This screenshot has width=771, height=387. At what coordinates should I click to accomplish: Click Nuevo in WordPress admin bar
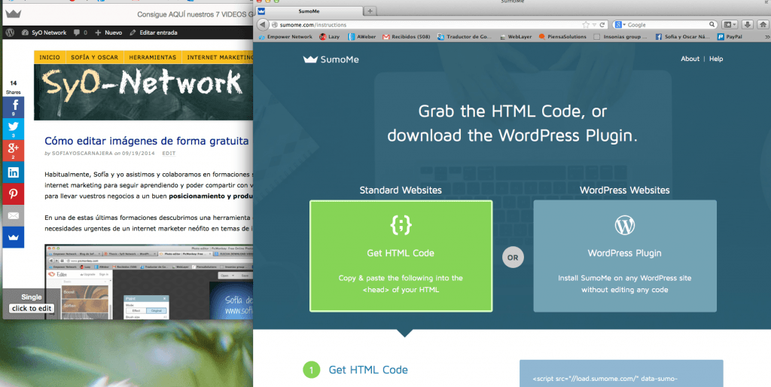(x=108, y=32)
